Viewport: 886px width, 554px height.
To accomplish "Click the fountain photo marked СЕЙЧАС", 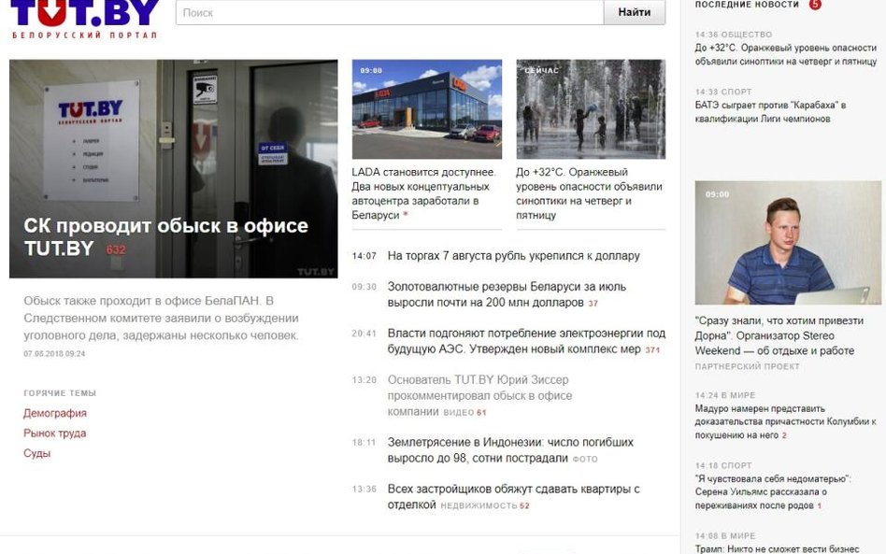I will pyautogui.click(x=591, y=109).
